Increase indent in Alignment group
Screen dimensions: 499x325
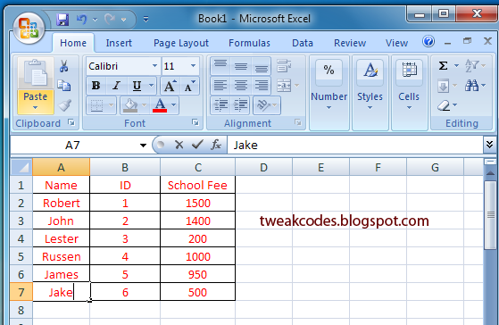point(241,104)
